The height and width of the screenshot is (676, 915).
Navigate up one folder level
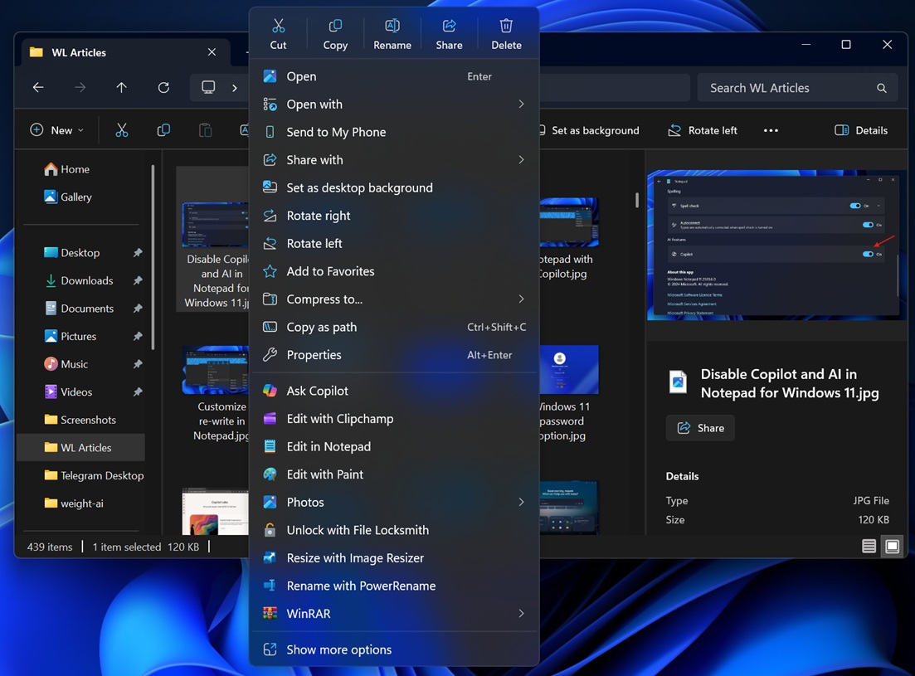click(121, 87)
